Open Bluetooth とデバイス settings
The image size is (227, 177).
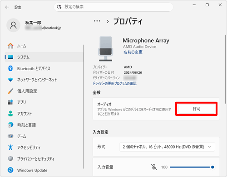point(44,68)
